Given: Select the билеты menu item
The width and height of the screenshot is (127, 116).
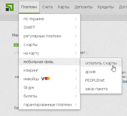Looking at the screenshot, I should coord(50,96).
